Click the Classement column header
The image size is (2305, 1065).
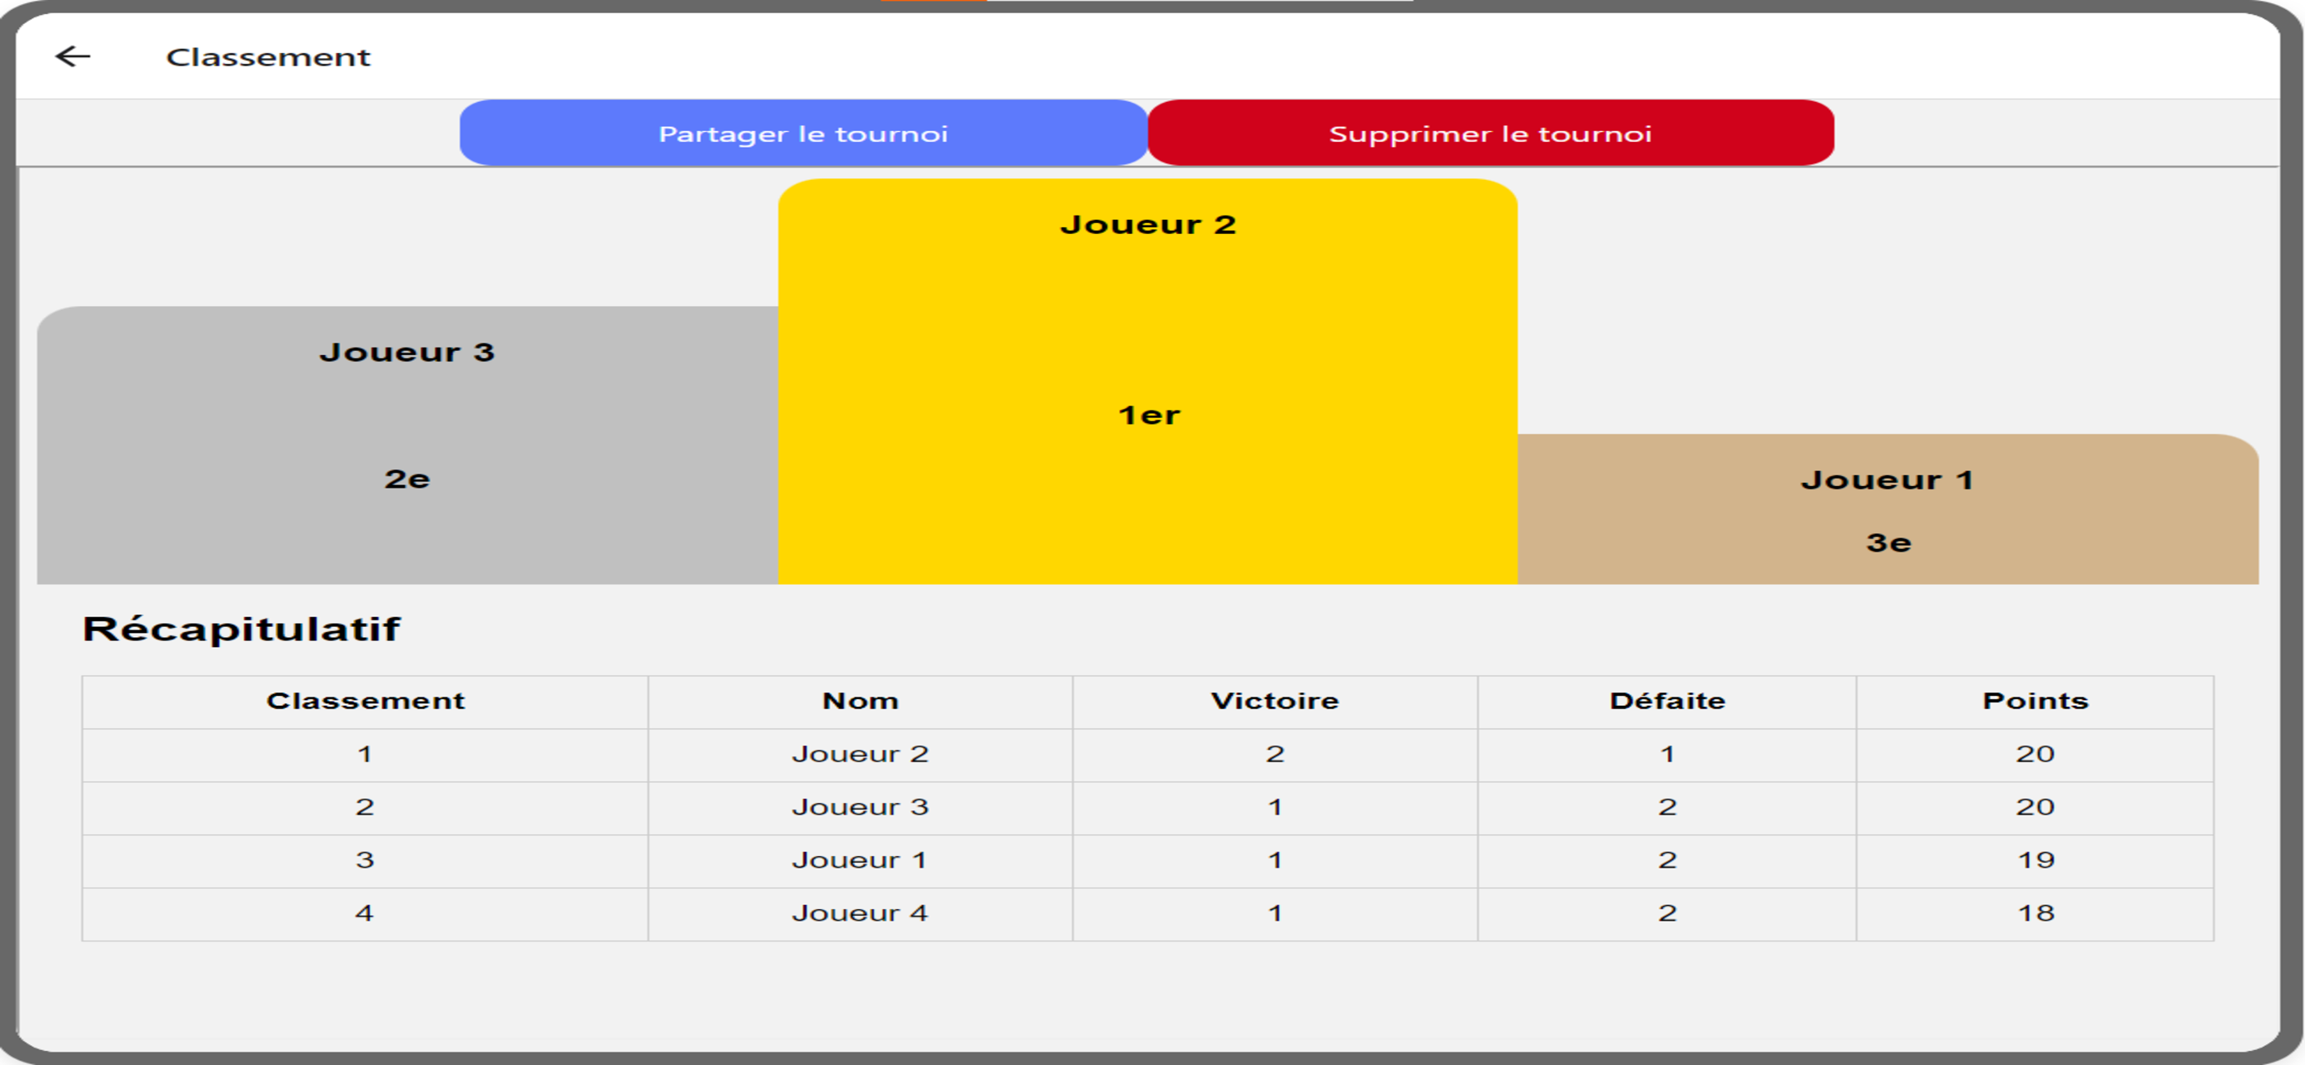pyautogui.click(x=365, y=702)
